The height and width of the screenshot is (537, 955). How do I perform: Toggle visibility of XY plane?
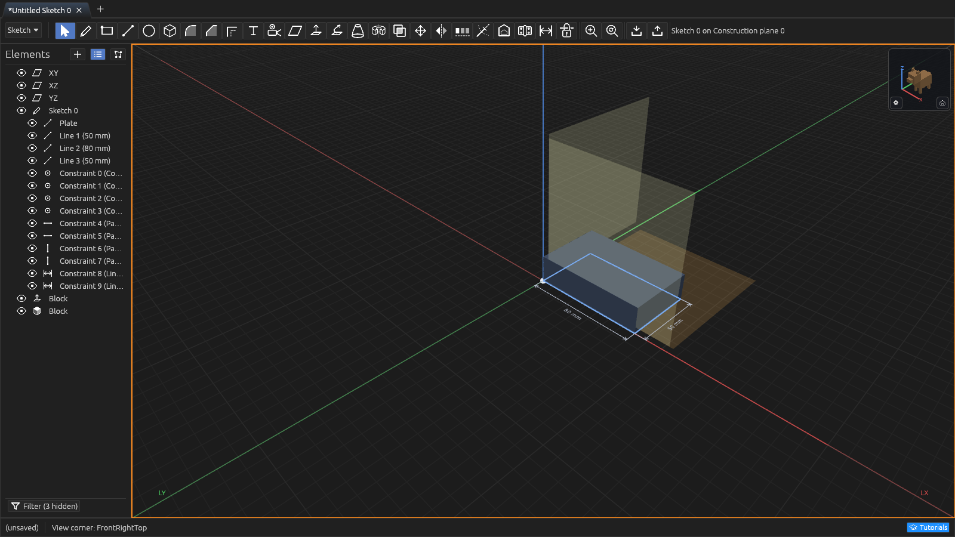[21, 73]
